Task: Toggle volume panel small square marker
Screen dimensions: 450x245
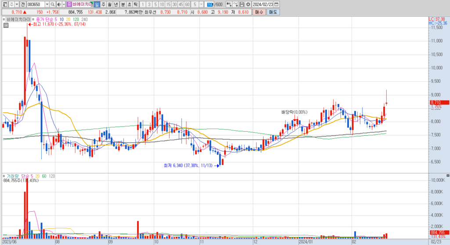Action: [x=4, y=176]
